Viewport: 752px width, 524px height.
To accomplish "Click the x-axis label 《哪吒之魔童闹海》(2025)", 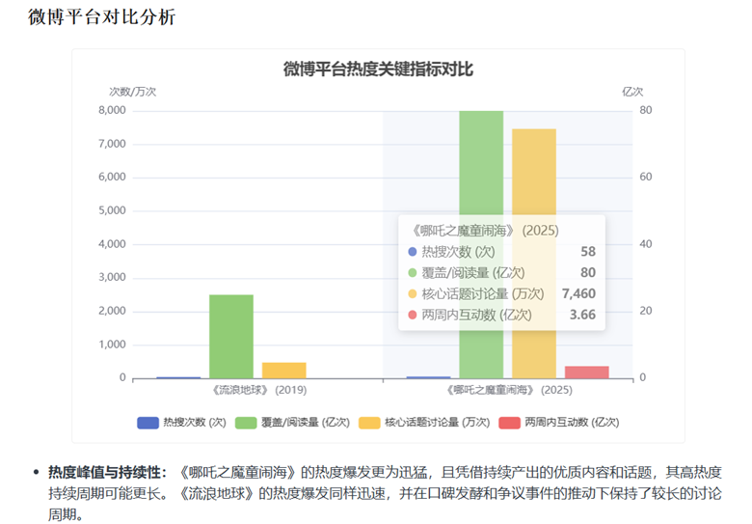I will 509,390.
